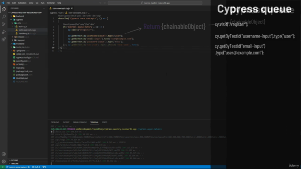This screenshot has height=169, width=301.
Task: Click the command center search box
Action: tap(155, 3)
